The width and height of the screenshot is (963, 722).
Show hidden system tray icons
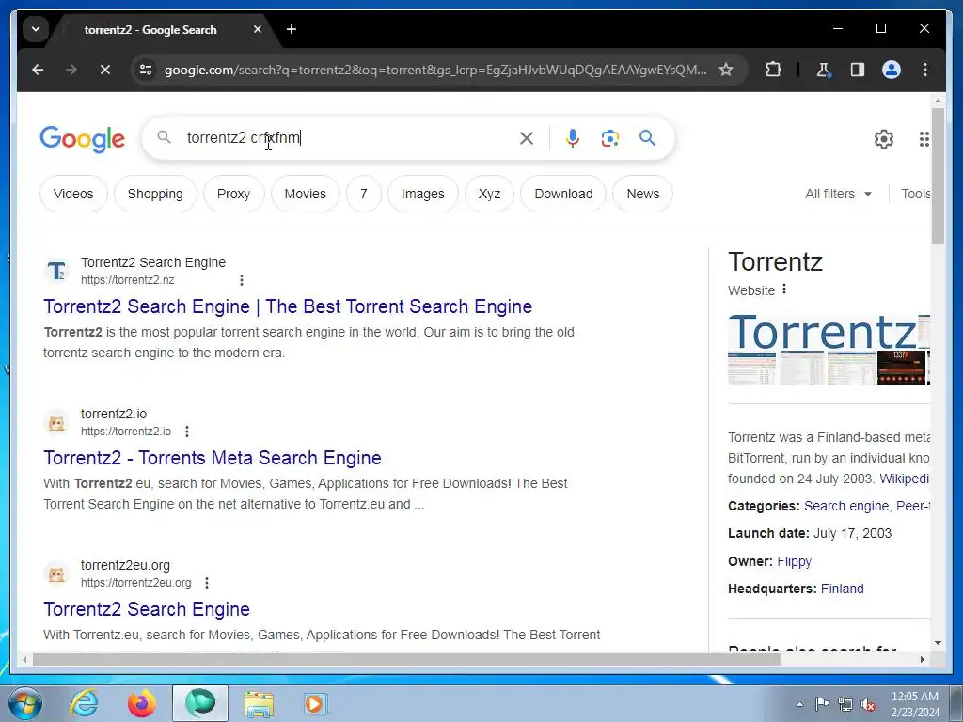pos(799,705)
